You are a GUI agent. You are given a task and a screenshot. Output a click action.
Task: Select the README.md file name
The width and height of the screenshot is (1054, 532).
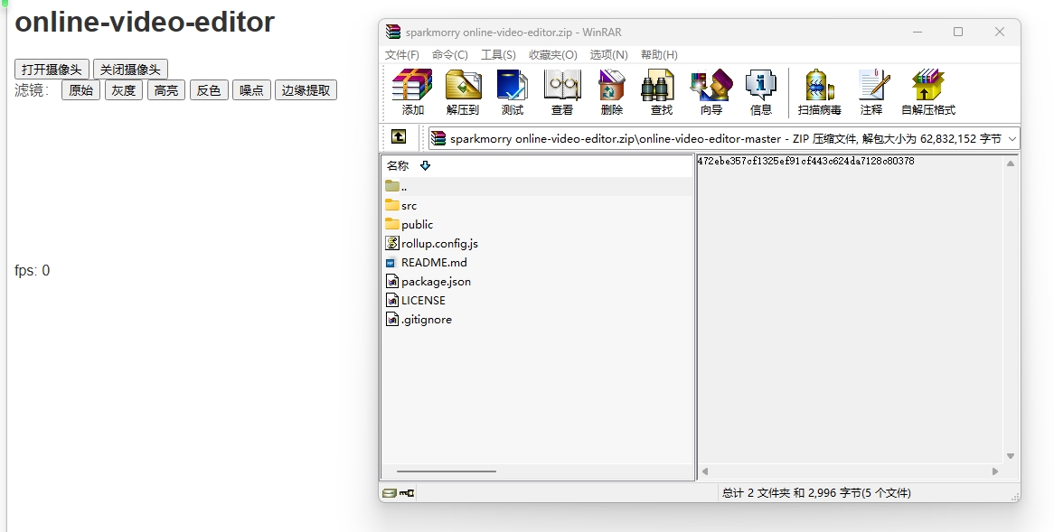434,263
